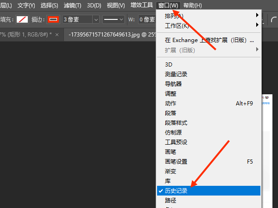Viewport: 278px width, 208px height.
Task: Open the stroke width dropdown
Action: 95,19
